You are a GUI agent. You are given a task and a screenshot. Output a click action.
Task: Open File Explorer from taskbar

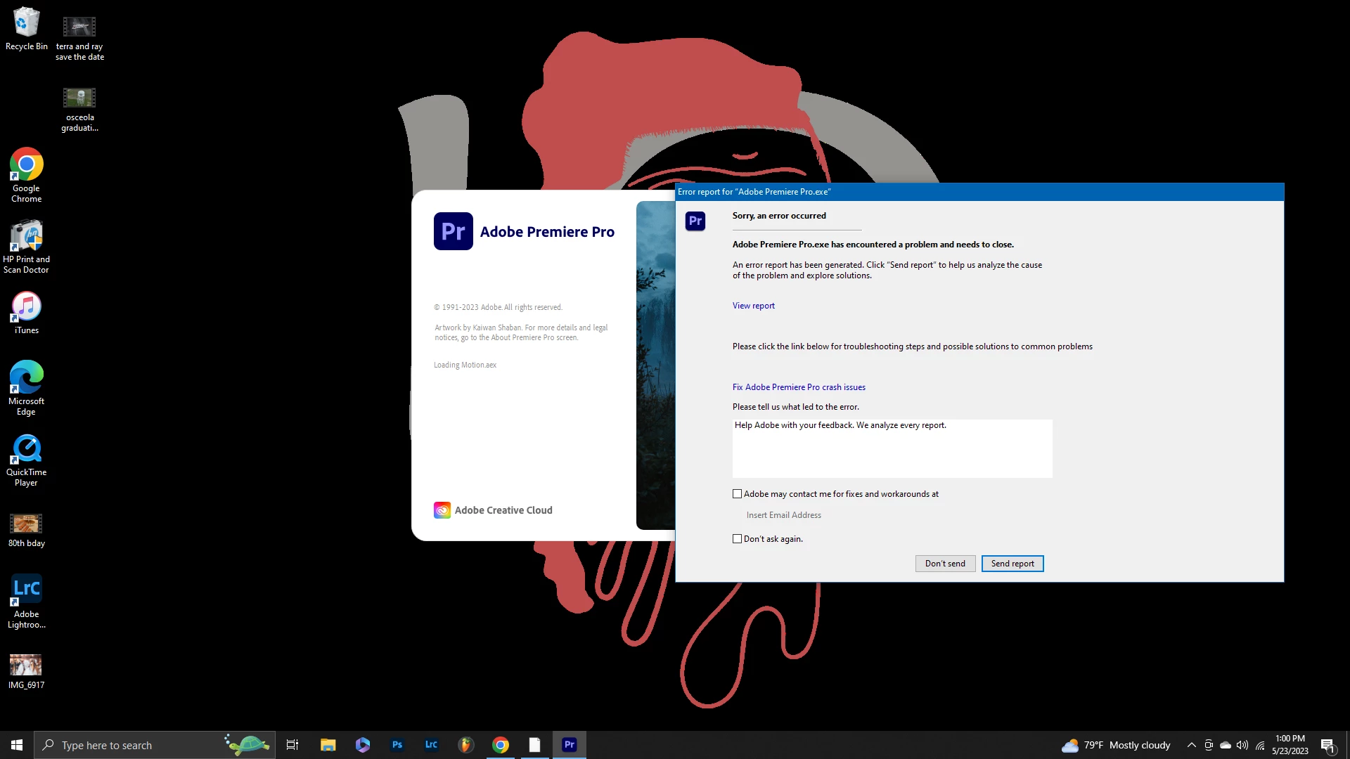[x=328, y=745]
